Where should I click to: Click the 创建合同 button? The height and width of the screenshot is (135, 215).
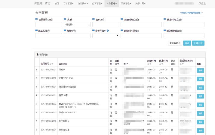(x=198, y=43)
